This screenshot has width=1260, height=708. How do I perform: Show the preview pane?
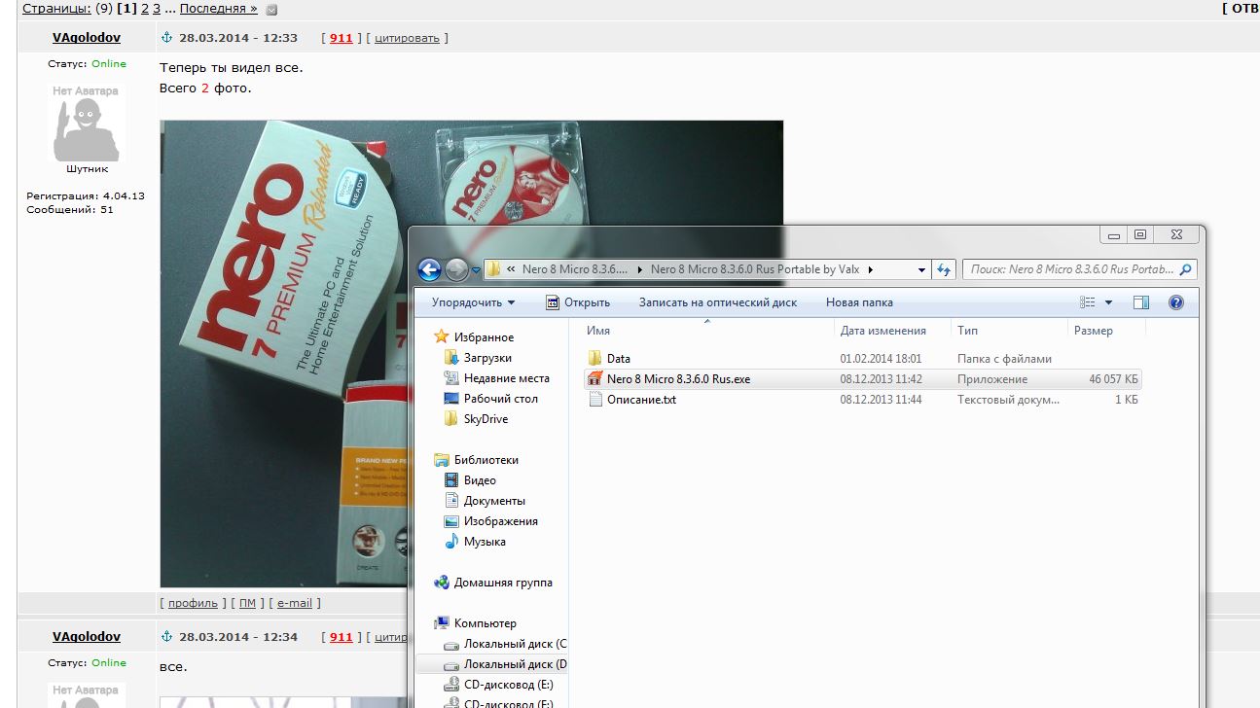[x=1141, y=302]
